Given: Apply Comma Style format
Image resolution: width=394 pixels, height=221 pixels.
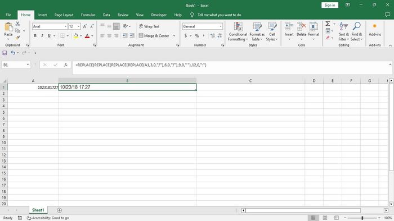Looking at the screenshot, I should pyautogui.click(x=204, y=36).
